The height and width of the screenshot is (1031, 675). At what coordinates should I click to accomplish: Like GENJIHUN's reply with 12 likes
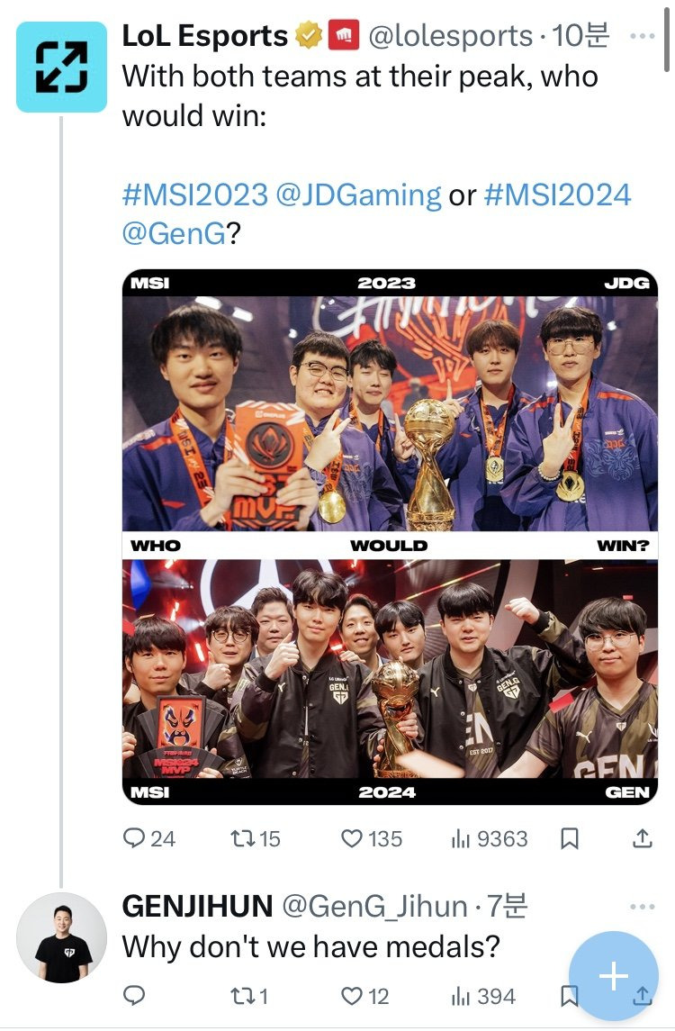364,996
